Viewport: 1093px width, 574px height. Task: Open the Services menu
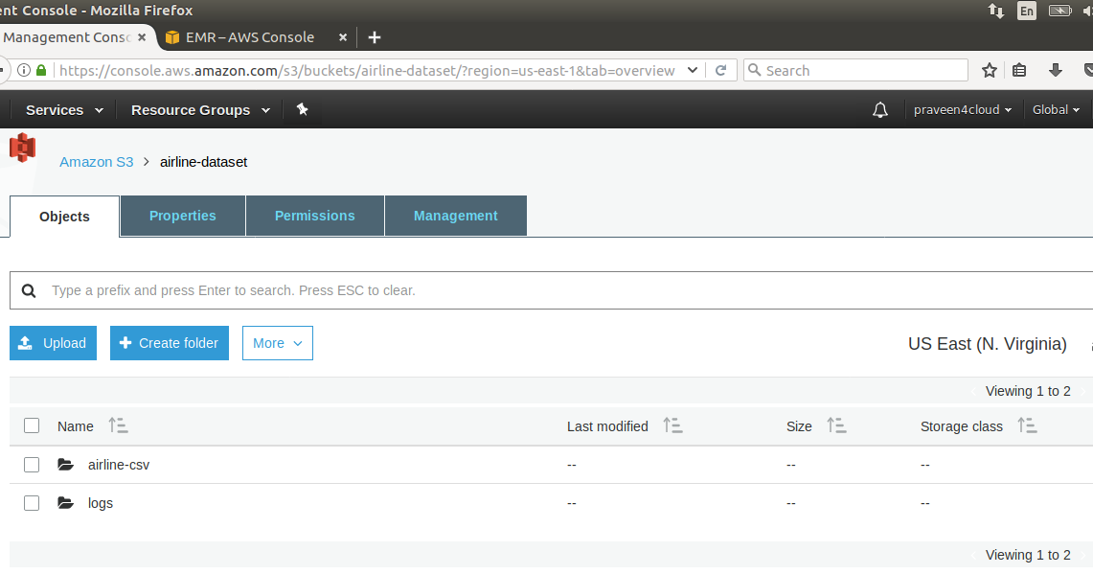click(x=61, y=109)
